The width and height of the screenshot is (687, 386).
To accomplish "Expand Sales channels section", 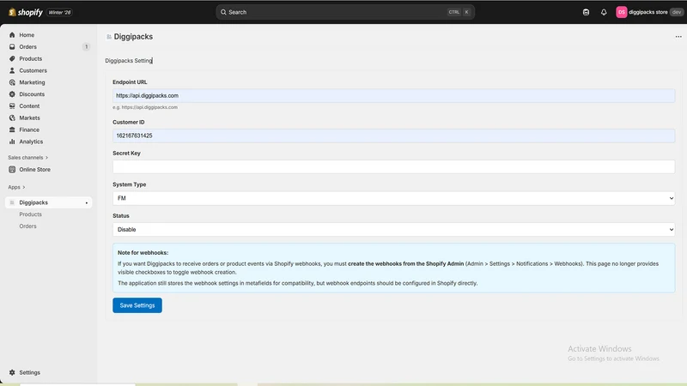I will pyautogui.click(x=28, y=158).
